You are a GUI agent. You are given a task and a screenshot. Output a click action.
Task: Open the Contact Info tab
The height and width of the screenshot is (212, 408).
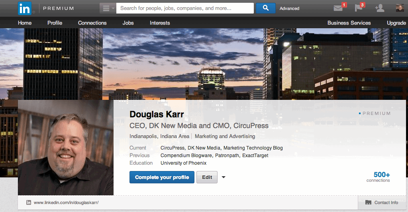click(x=382, y=202)
